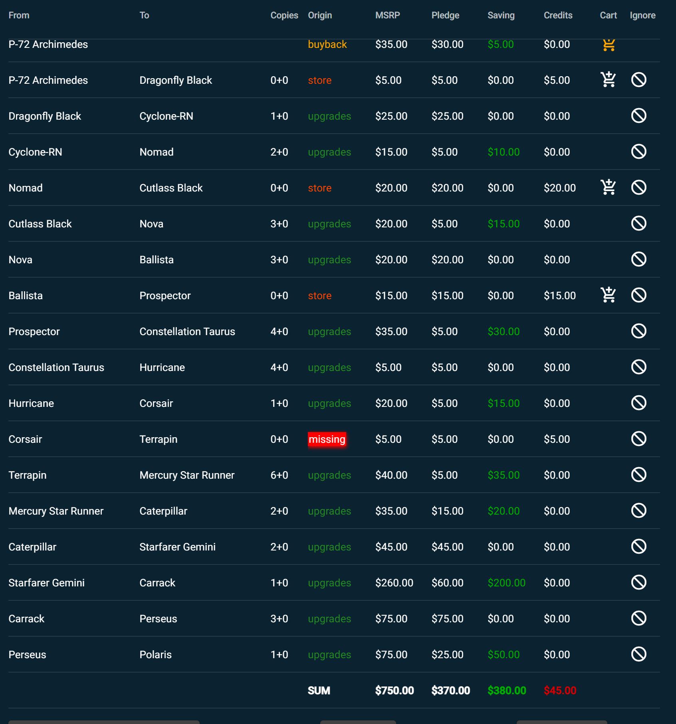The height and width of the screenshot is (724, 676).
Task: Ignore the Perseus to Polaris upgrade
Action: point(639,654)
